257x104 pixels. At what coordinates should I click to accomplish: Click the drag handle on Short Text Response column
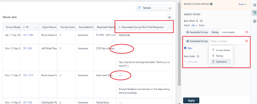[x=119, y=27]
